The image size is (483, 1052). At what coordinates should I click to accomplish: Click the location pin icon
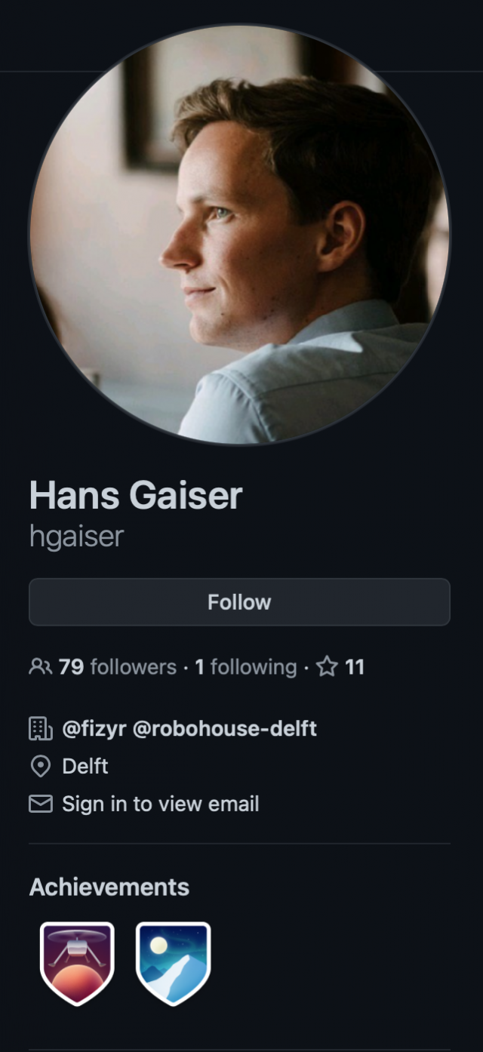(x=39, y=767)
